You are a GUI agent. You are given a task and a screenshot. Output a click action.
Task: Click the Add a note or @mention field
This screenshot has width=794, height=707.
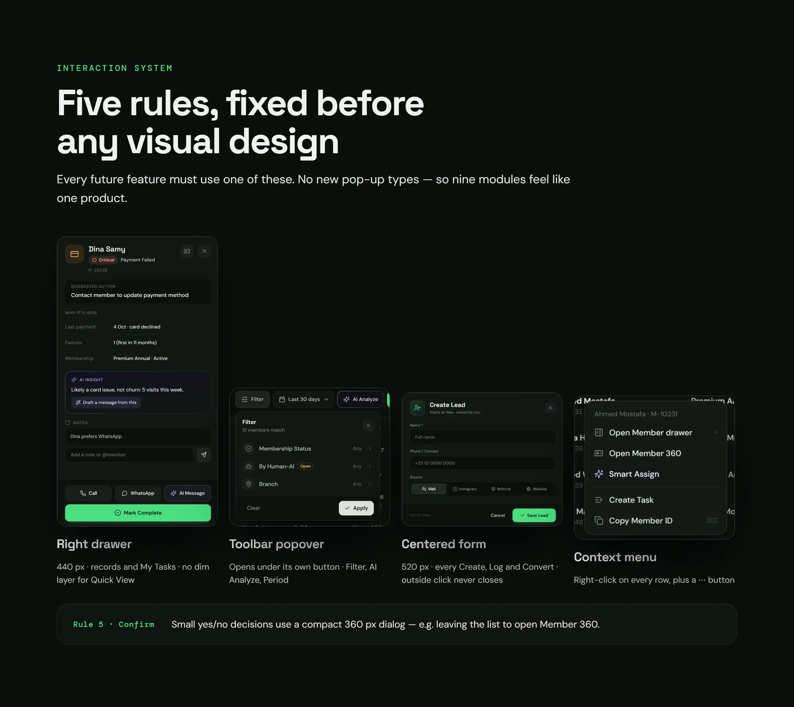click(129, 455)
